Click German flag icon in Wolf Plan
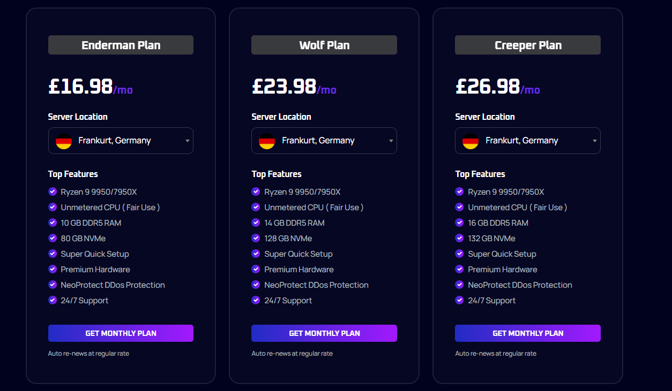The image size is (672, 391). coord(267,141)
